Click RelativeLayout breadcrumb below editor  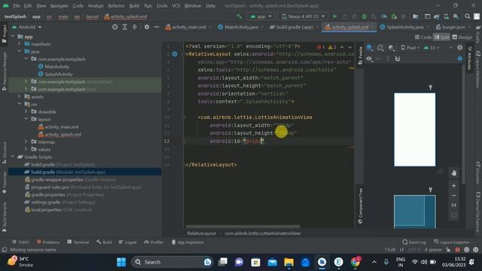[x=202, y=233]
